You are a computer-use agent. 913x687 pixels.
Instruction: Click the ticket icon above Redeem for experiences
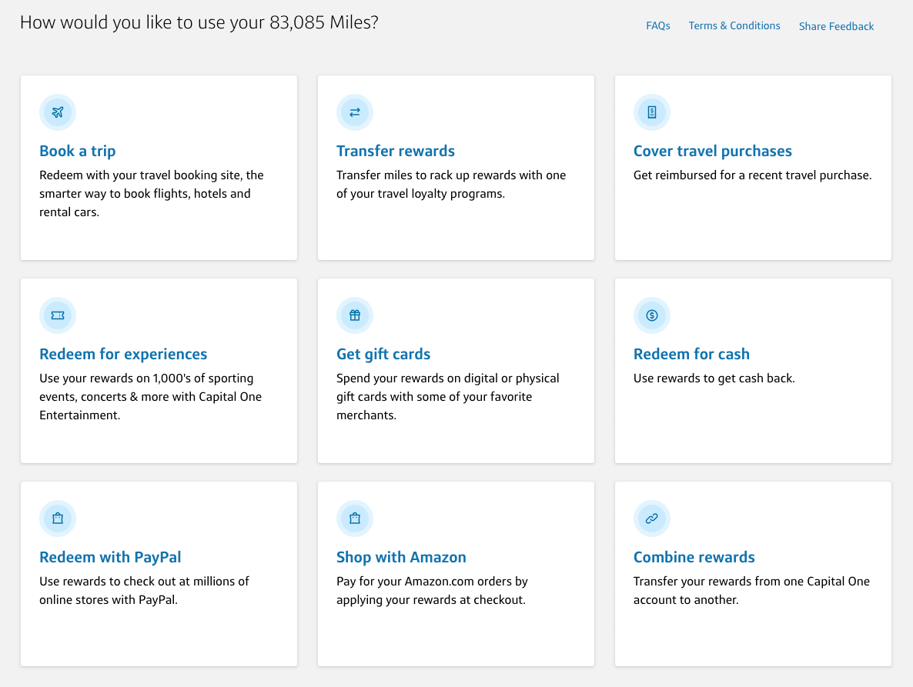tap(58, 315)
